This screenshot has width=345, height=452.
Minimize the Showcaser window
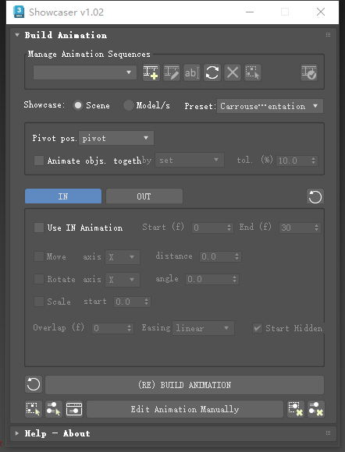[250, 12]
